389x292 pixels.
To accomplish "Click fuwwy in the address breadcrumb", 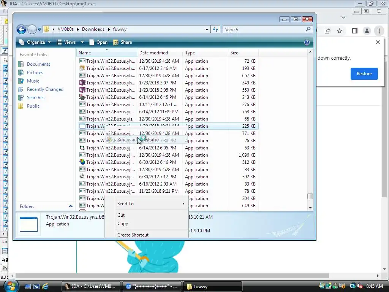I will point(120,29).
